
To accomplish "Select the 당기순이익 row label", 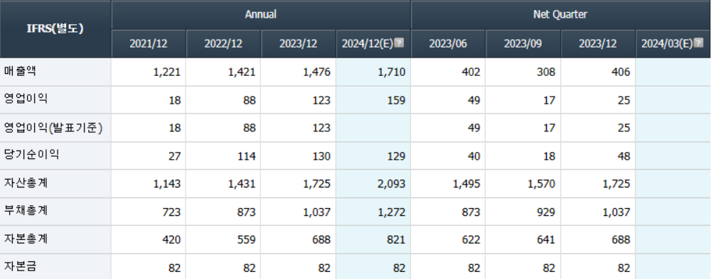I will [32, 155].
